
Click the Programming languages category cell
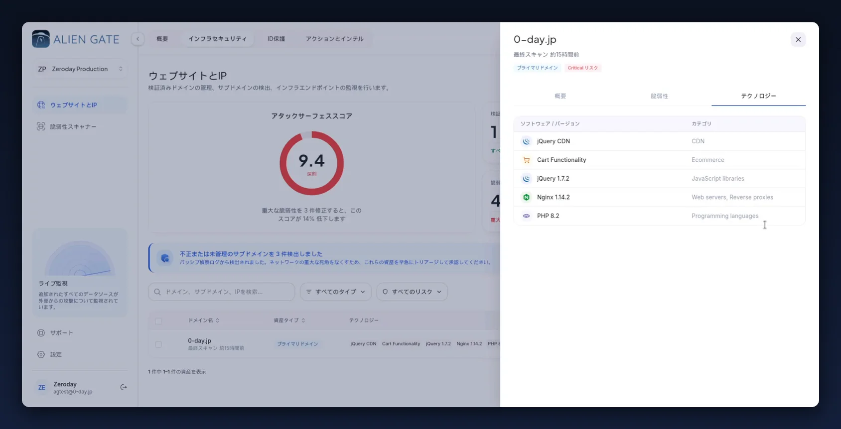click(x=725, y=216)
